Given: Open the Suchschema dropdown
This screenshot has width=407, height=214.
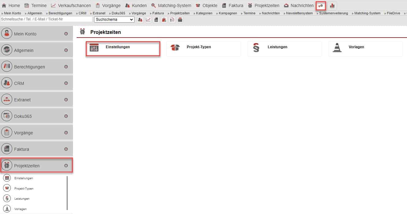Looking at the screenshot, I should [x=114, y=20].
